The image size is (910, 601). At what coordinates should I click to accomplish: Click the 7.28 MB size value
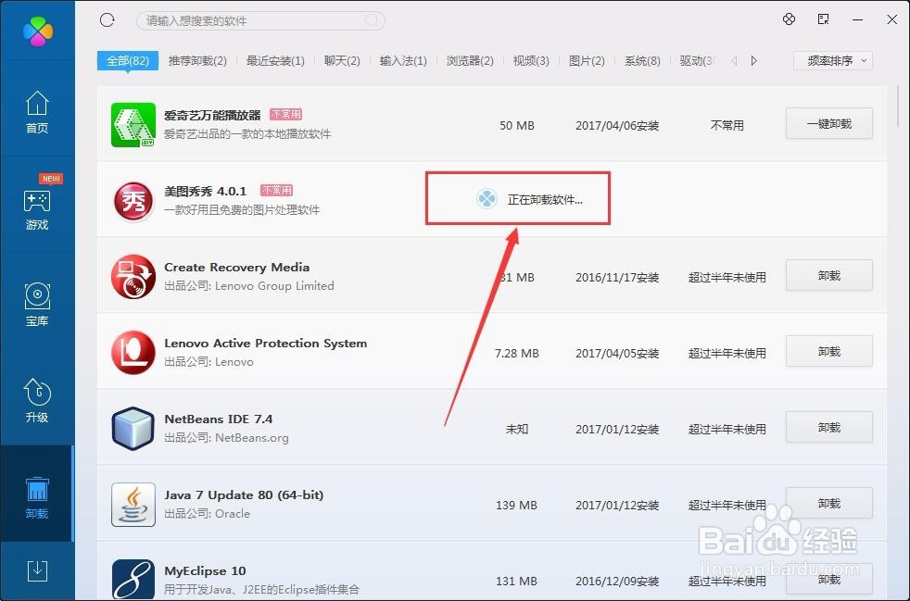[x=516, y=354]
